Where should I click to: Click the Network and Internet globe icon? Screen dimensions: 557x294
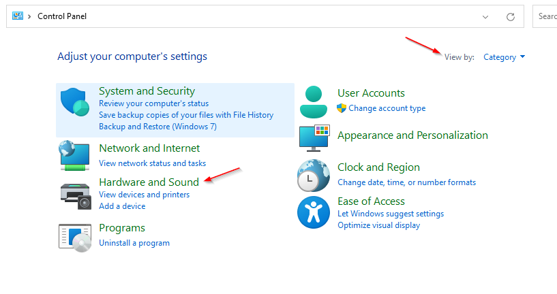74,155
